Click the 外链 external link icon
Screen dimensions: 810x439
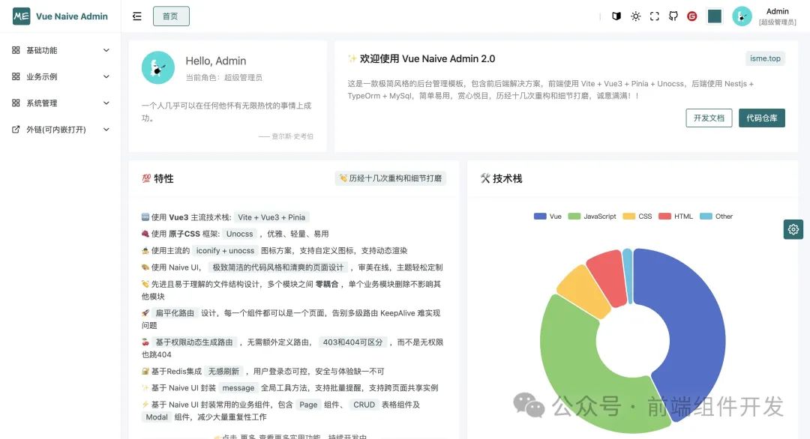pyautogui.click(x=16, y=130)
